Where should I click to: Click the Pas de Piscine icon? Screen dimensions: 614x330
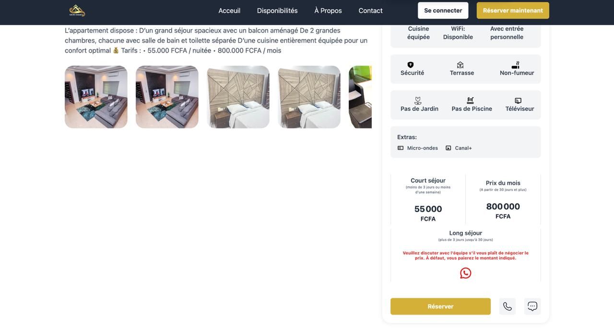pos(470,101)
